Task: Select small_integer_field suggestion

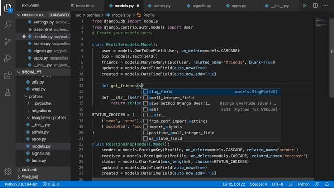Action: (211, 98)
